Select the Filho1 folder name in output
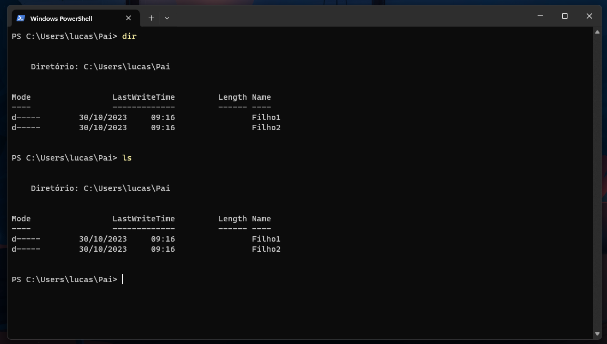 tap(266, 117)
